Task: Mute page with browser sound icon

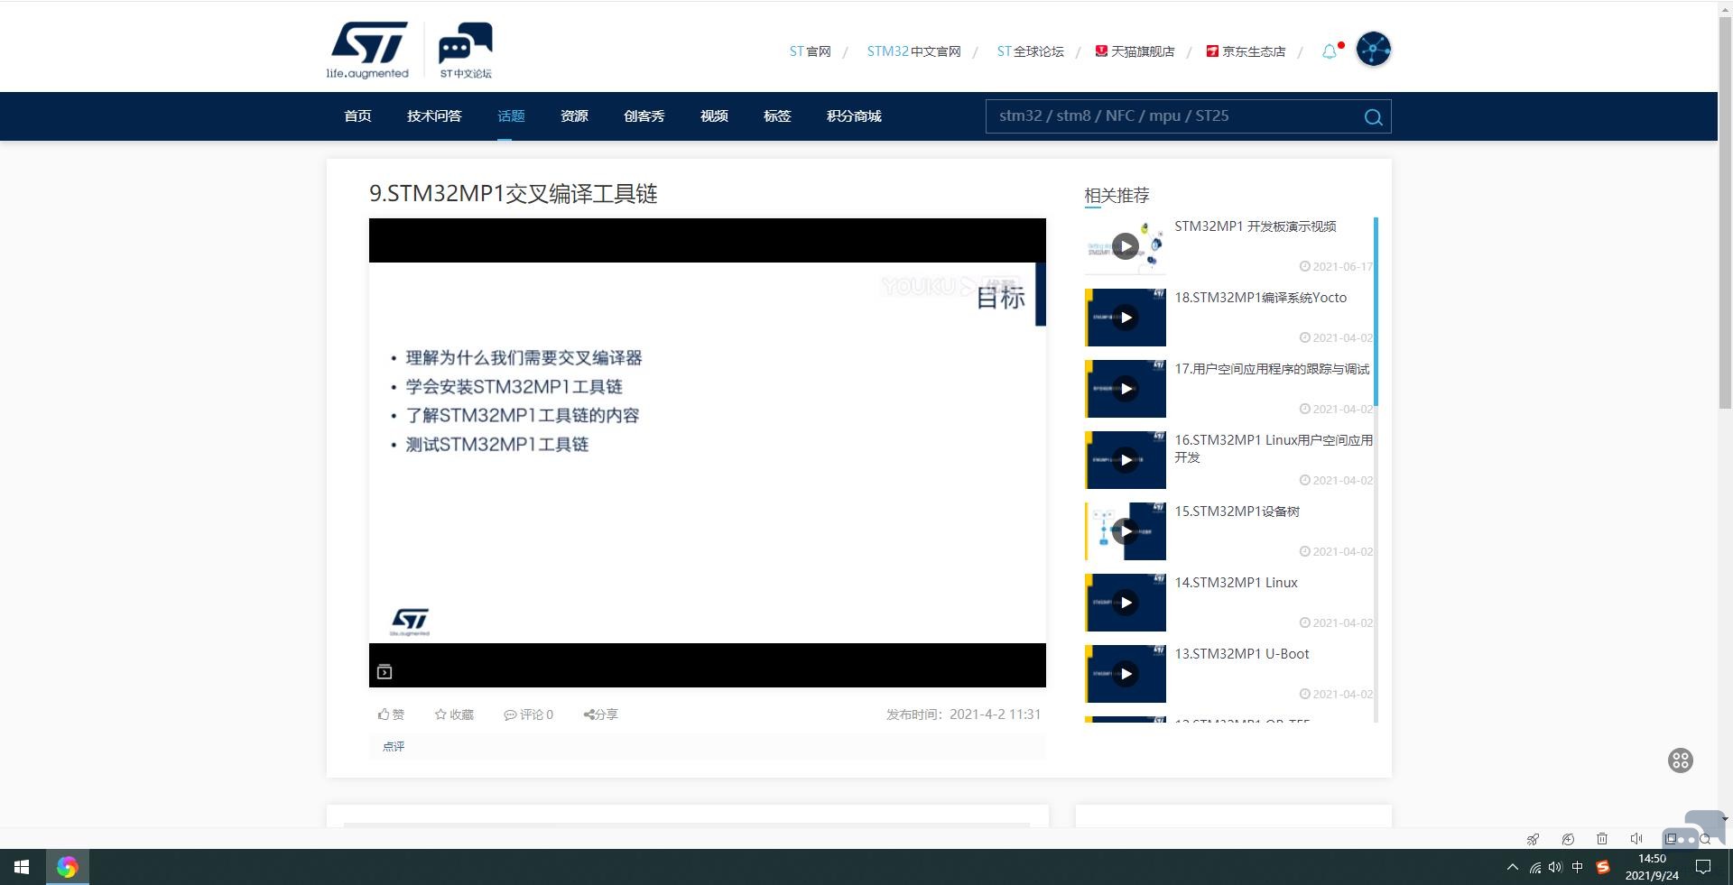Action: click(1636, 839)
